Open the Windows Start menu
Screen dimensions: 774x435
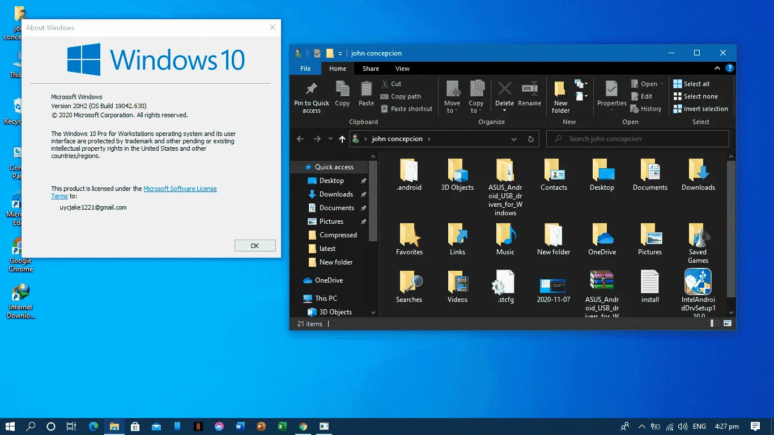click(10, 427)
